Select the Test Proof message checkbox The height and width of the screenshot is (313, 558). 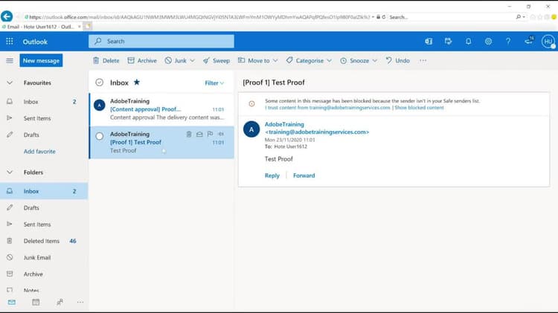[x=99, y=136]
